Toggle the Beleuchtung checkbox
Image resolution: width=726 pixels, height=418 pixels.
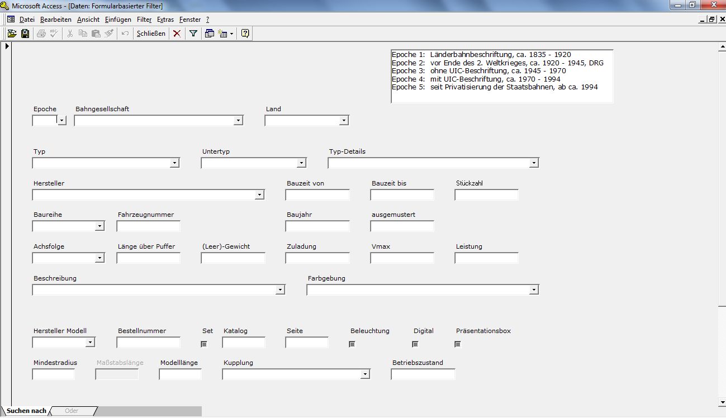click(x=352, y=344)
